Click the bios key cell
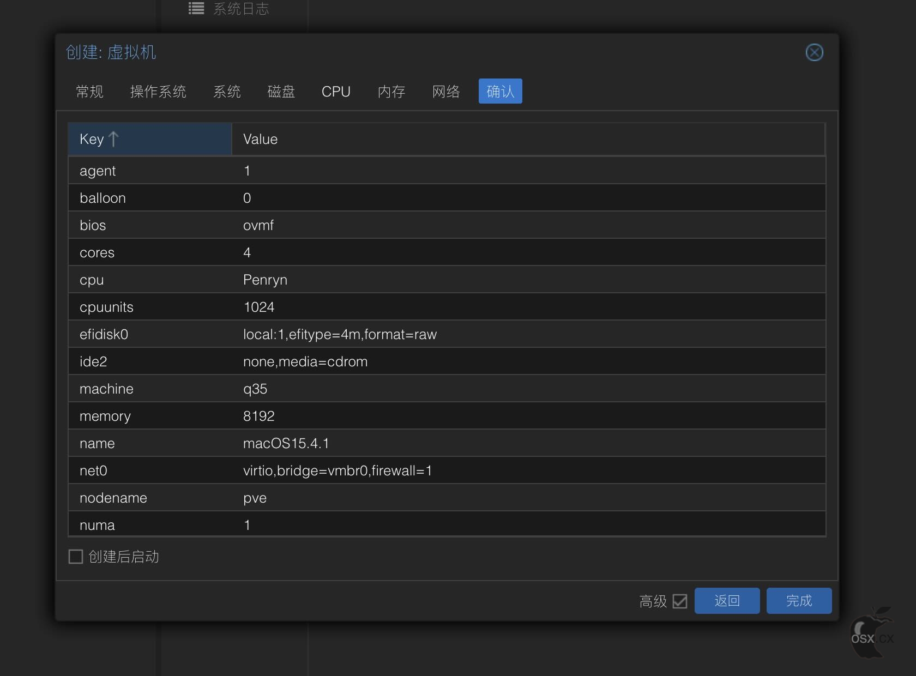The image size is (916, 676). (x=150, y=225)
